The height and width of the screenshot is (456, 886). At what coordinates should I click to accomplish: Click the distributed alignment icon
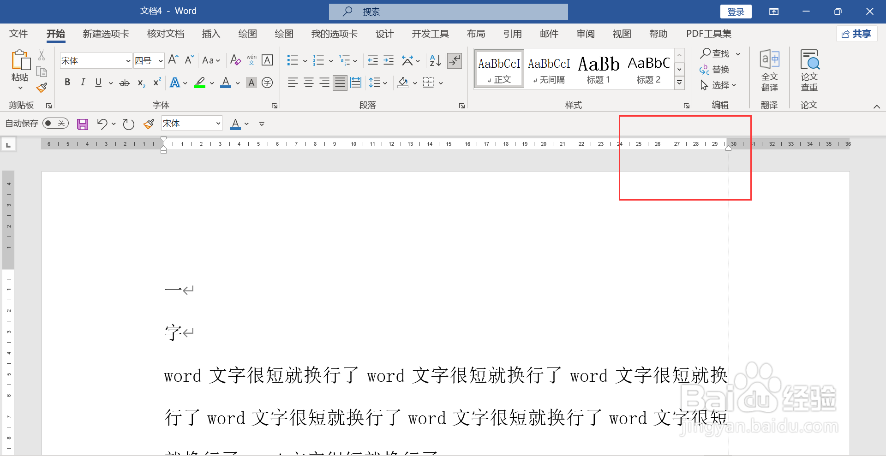pyautogui.click(x=356, y=83)
